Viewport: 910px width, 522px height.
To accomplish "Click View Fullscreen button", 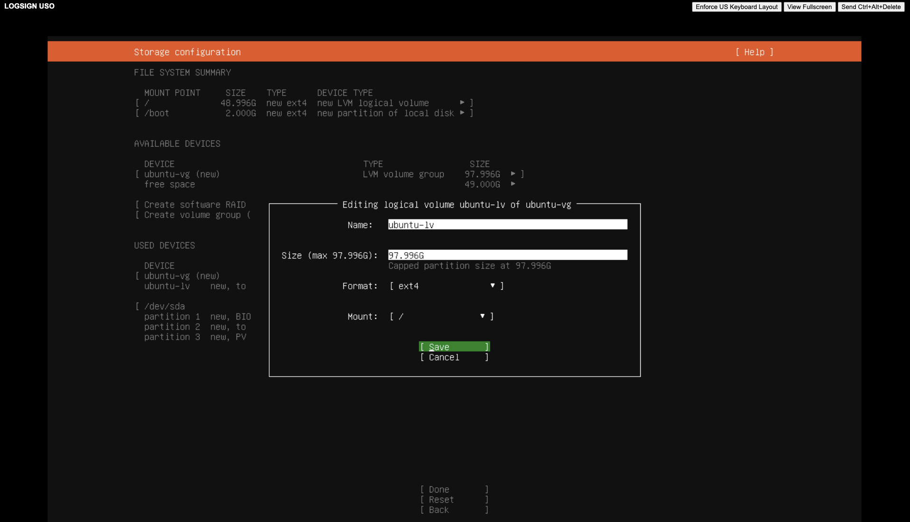I will pos(809,7).
